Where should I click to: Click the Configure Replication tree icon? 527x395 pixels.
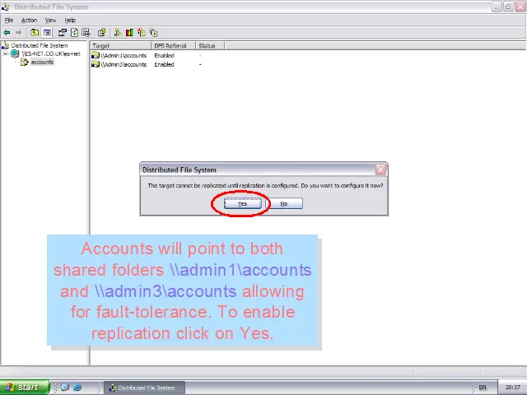pyautogui.click(x=142, y=33)
